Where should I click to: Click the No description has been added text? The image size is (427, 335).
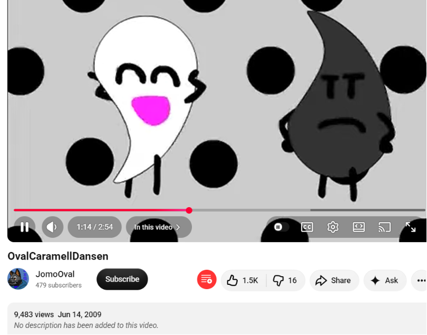pos(86,325)
